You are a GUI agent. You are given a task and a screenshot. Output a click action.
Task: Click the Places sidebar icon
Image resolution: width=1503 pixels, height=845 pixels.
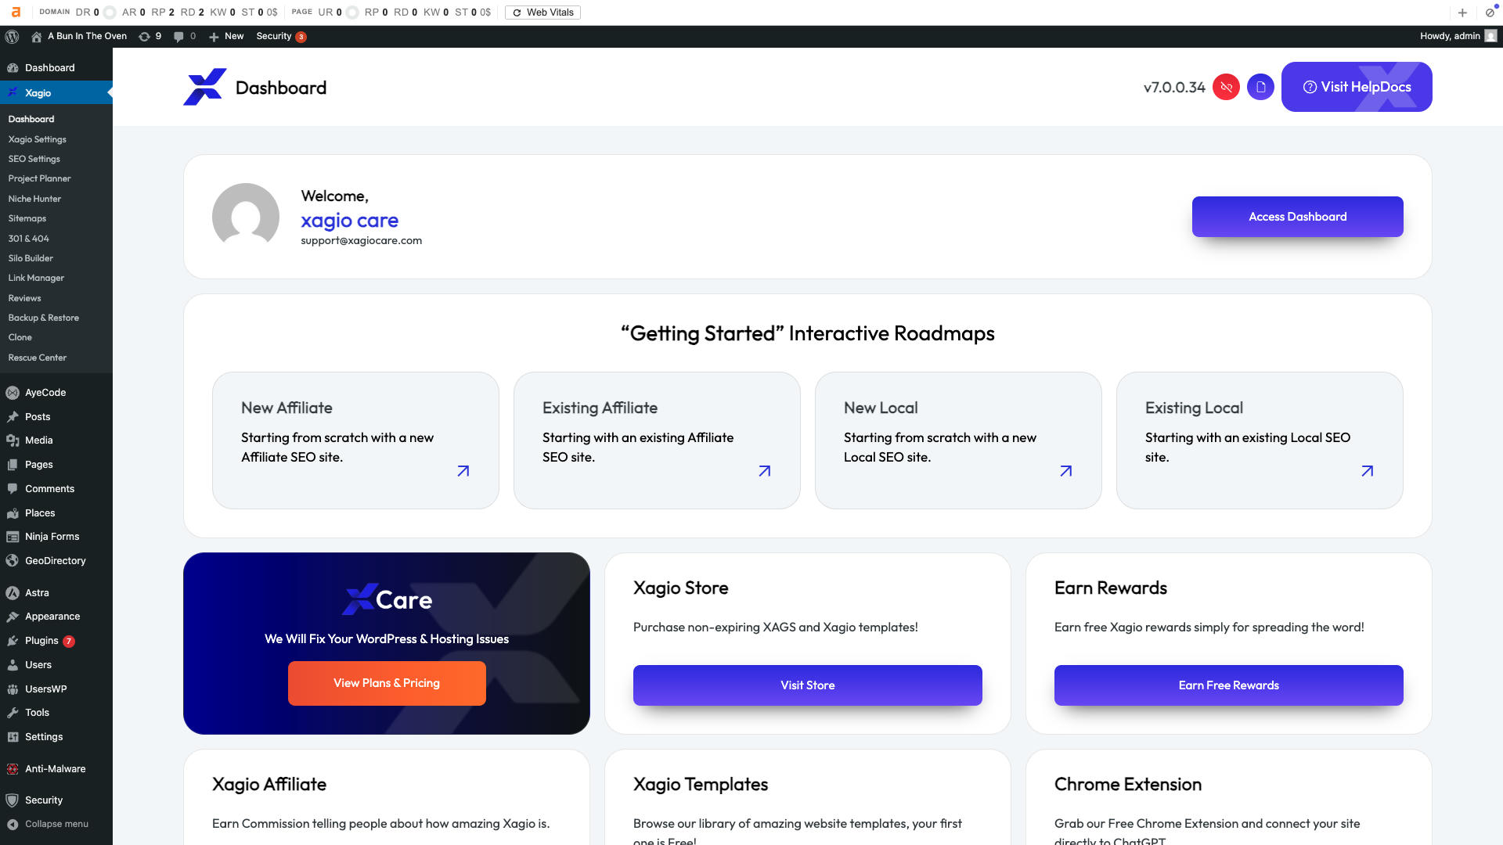click(13, 513)
